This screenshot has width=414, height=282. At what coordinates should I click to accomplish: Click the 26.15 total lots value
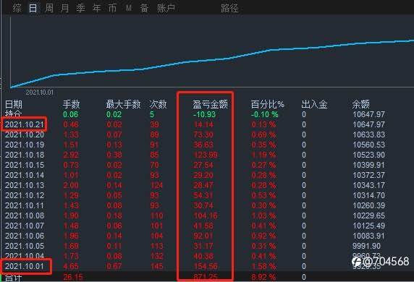pos(73,277)
